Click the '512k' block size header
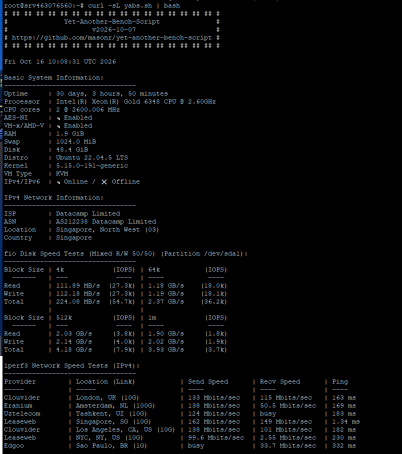This screenshot has width=402, height=454. pos(64,317)
